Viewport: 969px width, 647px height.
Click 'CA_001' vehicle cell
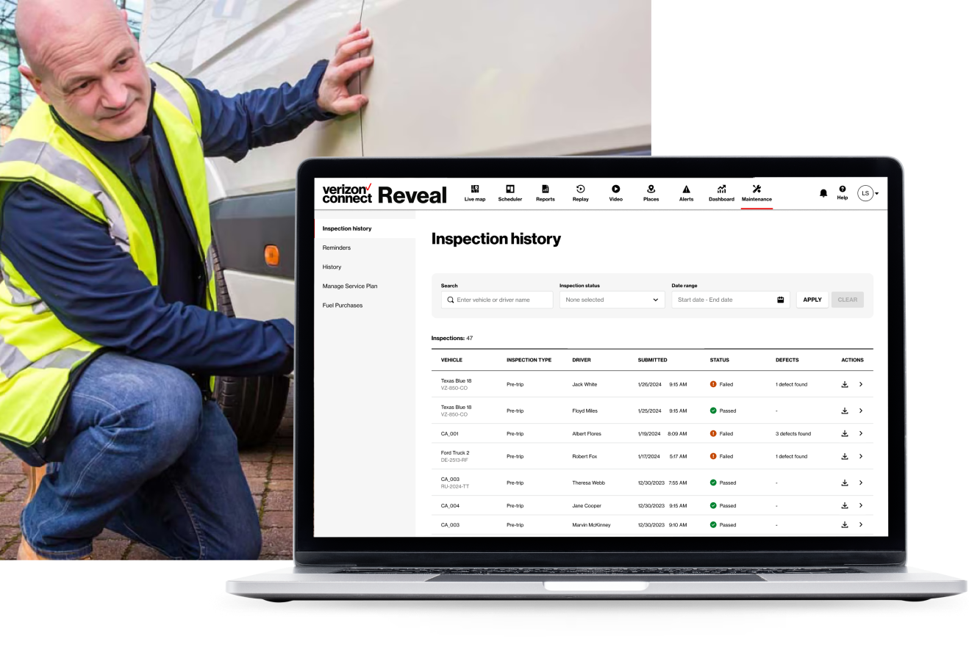tap(449, 433)
